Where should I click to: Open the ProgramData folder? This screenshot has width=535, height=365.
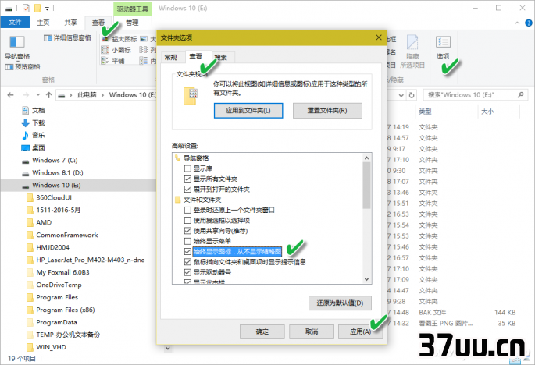pos(52,322)
